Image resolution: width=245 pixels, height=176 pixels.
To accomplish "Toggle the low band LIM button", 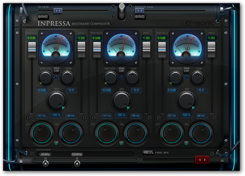I will (x=56, y=70).
